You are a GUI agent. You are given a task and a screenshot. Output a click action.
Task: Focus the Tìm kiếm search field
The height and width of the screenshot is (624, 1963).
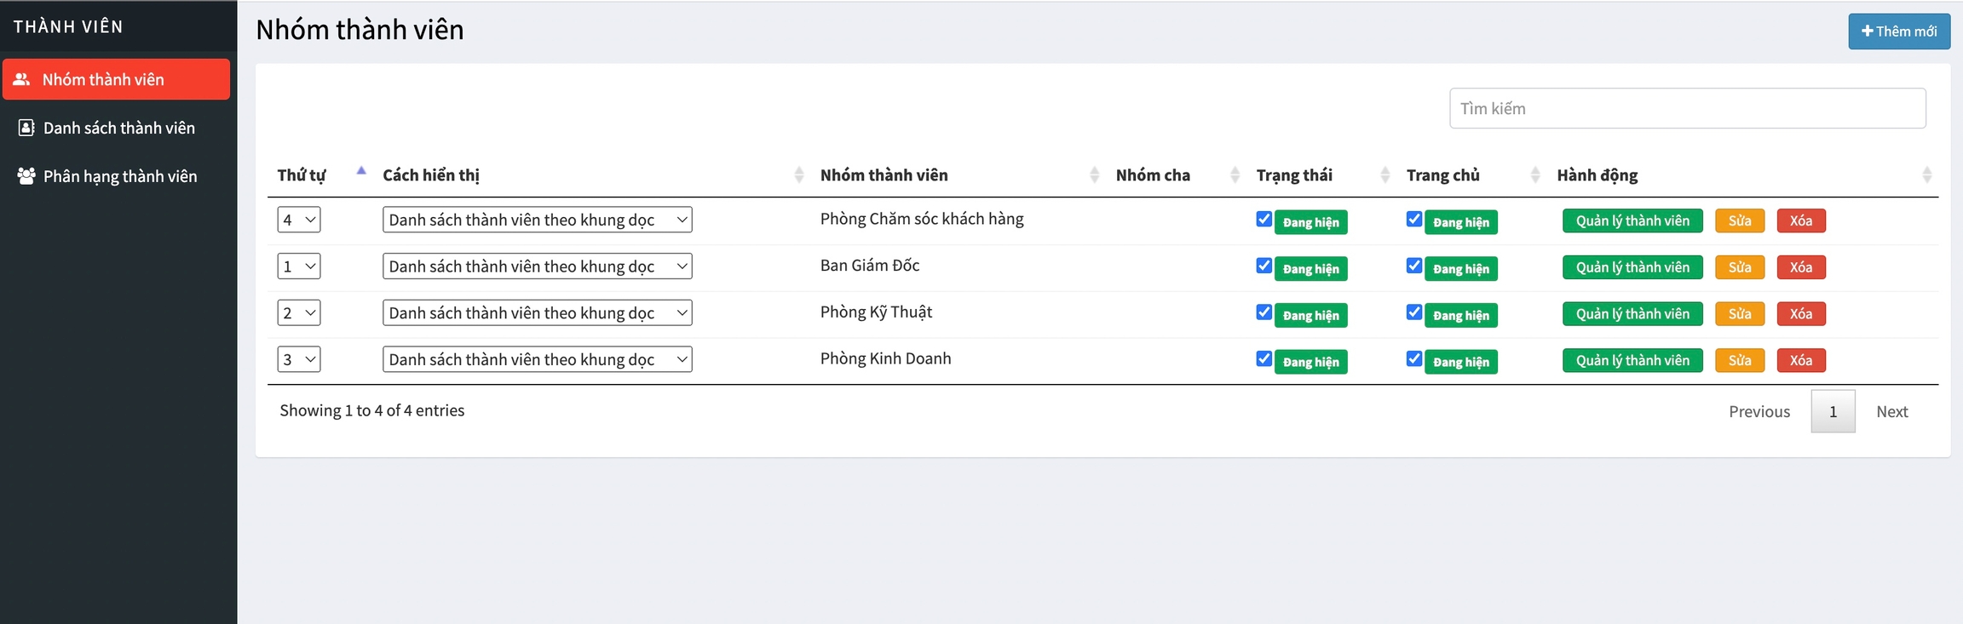point(1687,109)
